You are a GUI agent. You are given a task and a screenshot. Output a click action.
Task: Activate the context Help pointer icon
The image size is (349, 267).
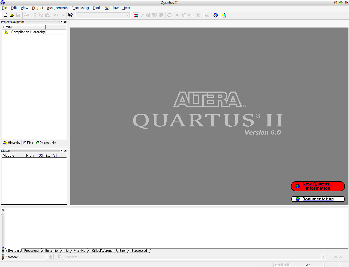click(x=71, y=15)
